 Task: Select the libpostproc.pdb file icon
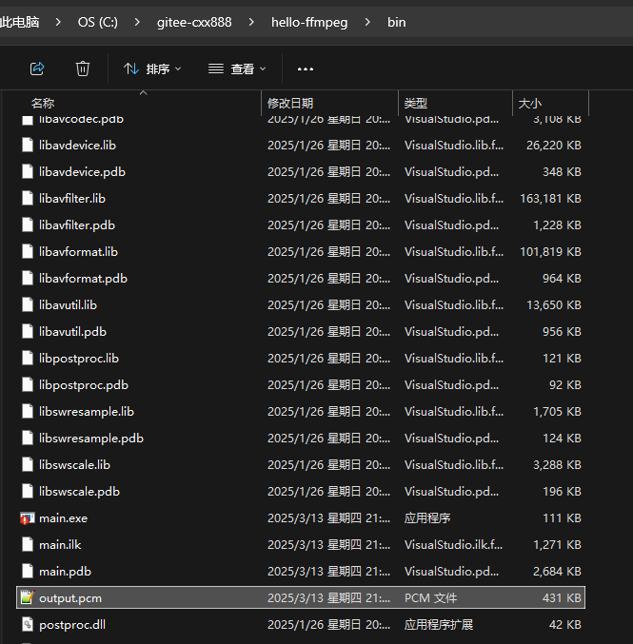click(x=27, y=385)
